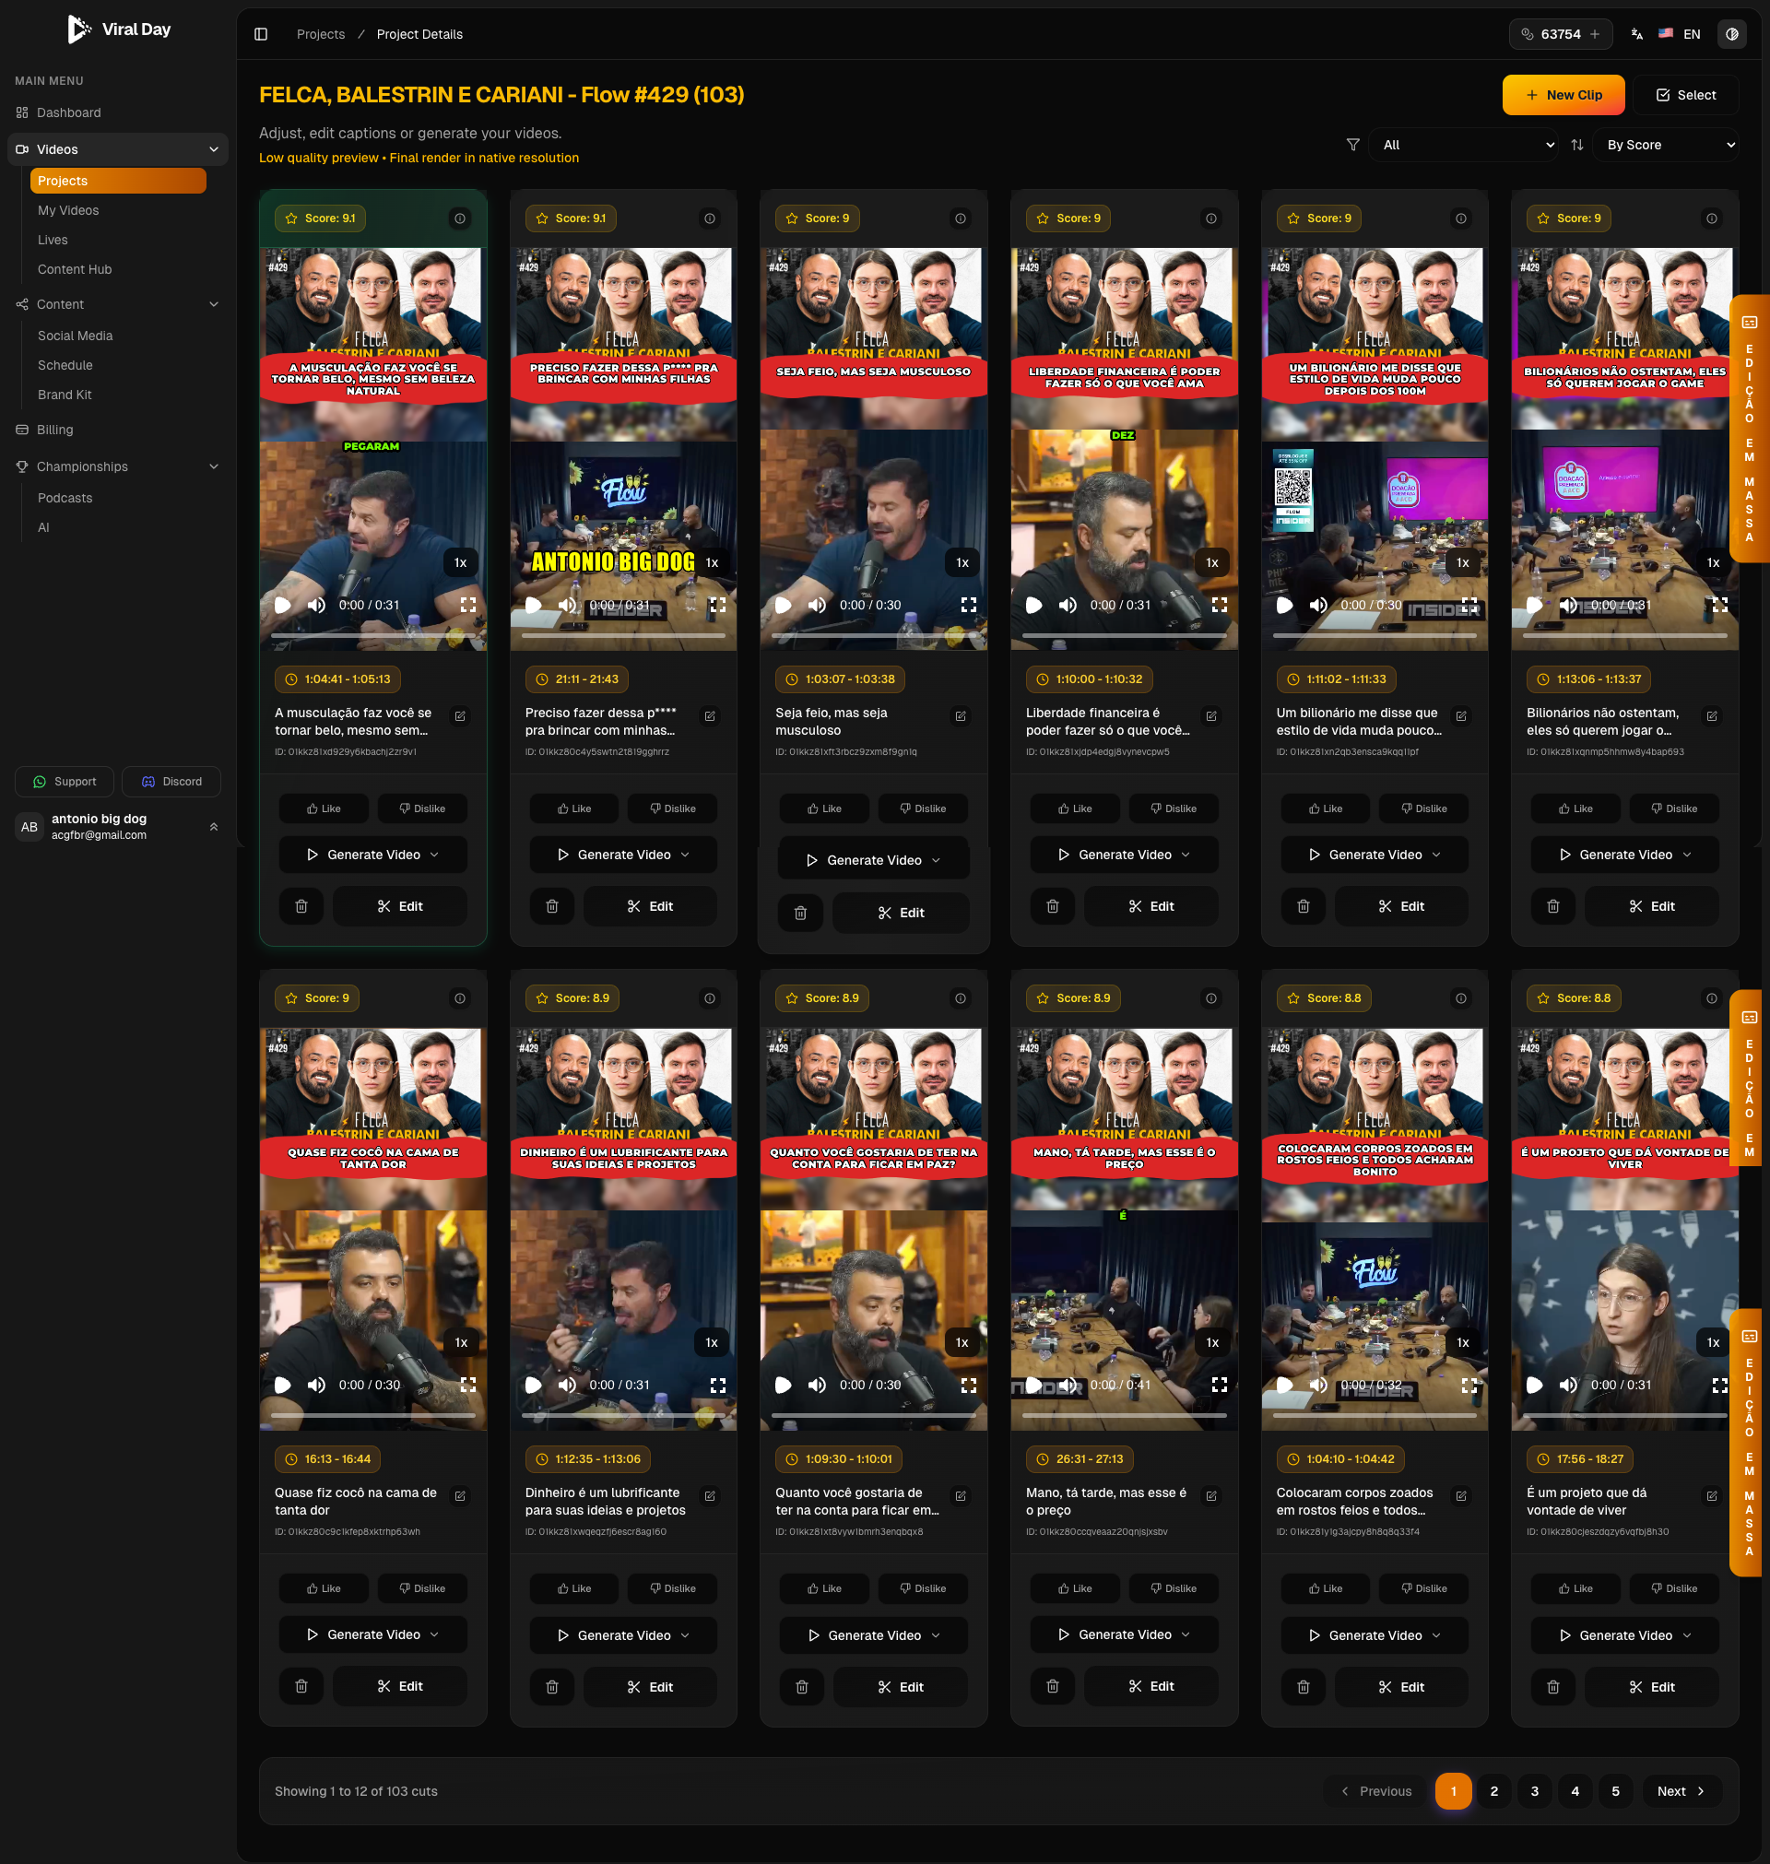
Task: Click the sort arrows icon
Action: 1576,145
